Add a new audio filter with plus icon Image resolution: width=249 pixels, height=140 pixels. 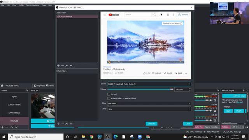(58, 66)
